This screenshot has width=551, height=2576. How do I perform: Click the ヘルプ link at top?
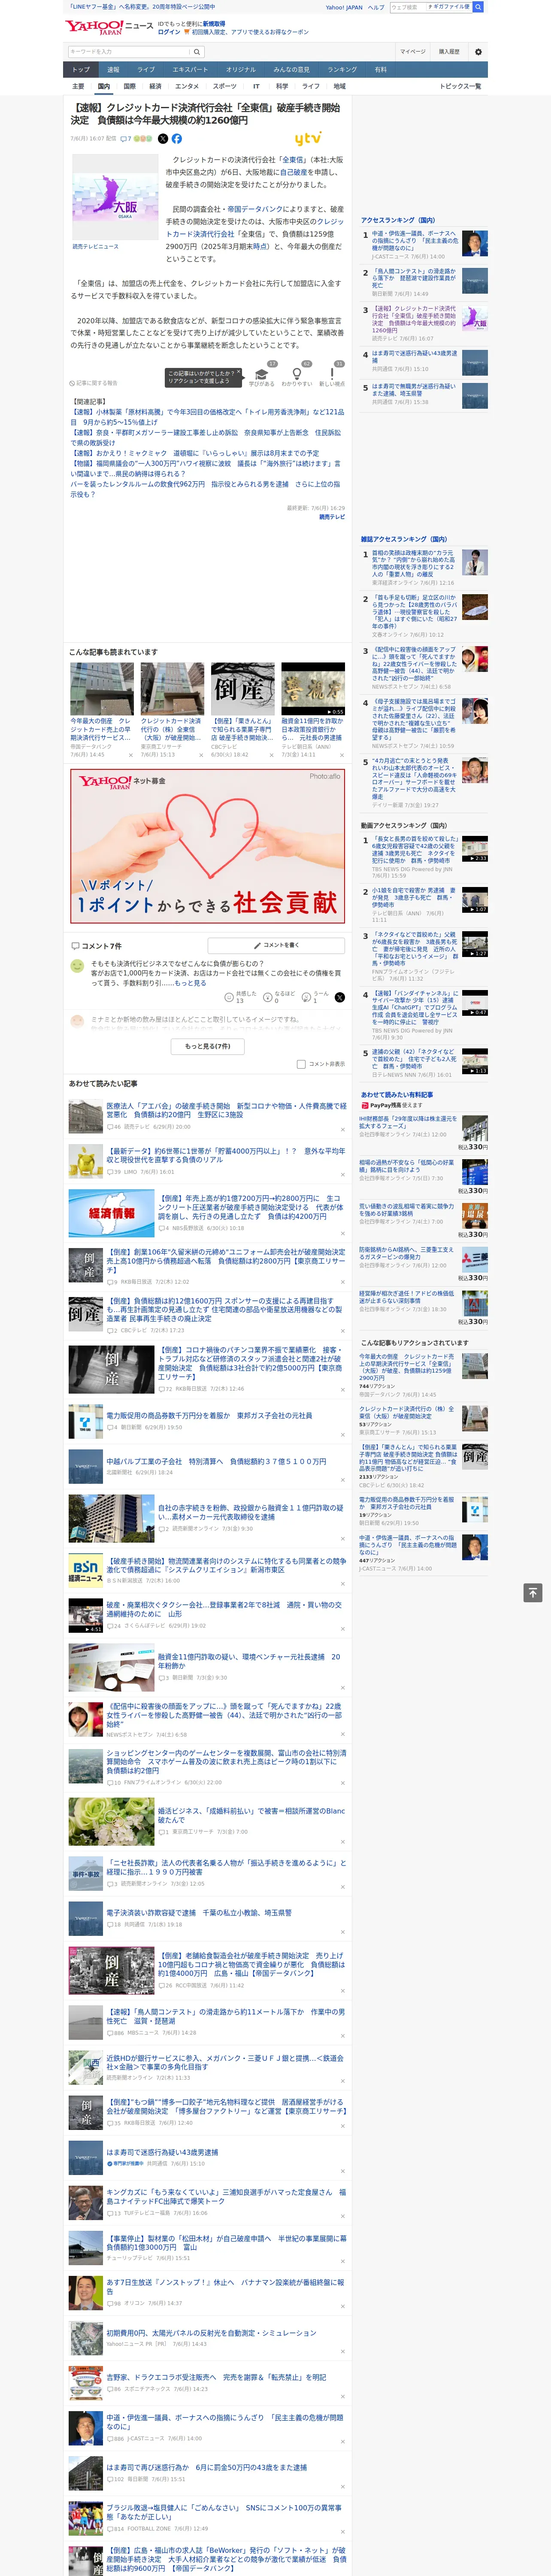[376, 7]
